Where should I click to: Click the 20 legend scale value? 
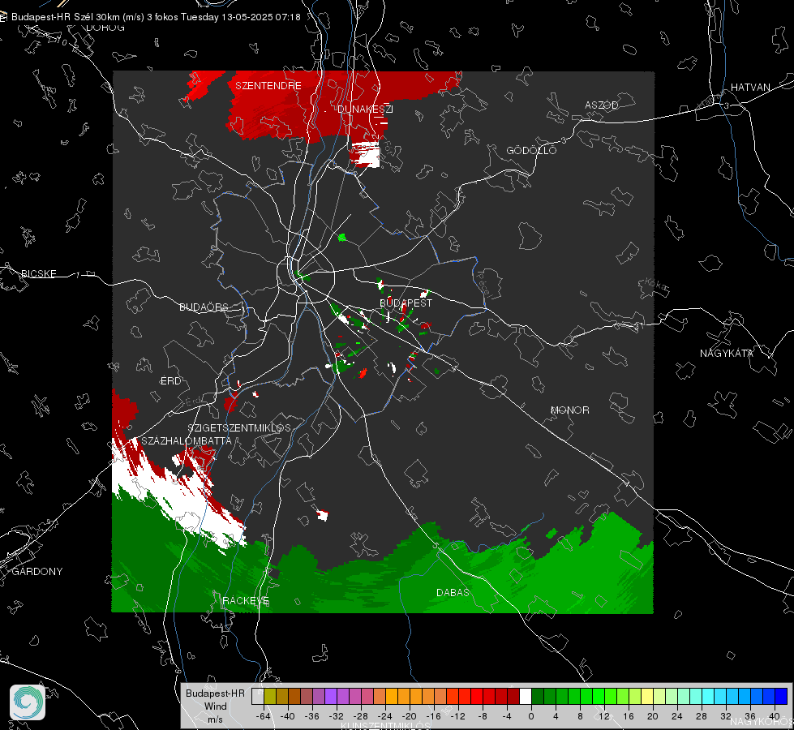653,716
